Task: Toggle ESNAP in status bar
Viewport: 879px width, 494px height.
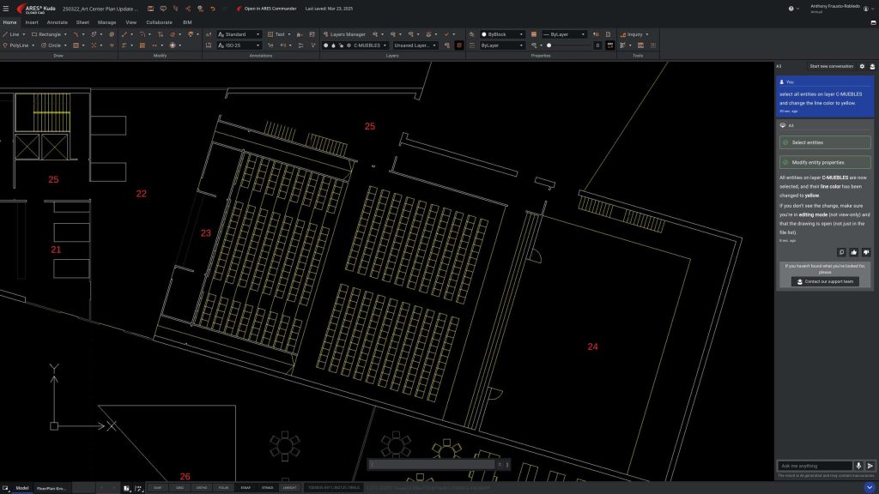Action: (246, 488)
